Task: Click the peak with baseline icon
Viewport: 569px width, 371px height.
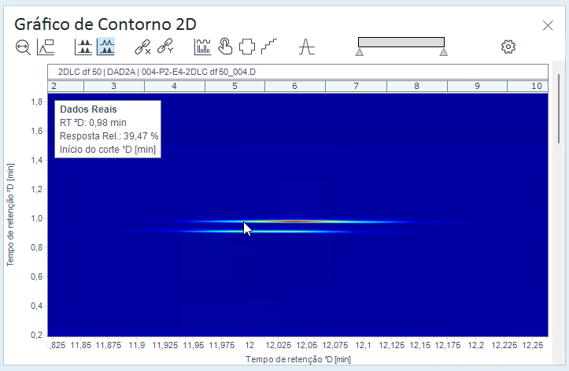Action: 307,47
